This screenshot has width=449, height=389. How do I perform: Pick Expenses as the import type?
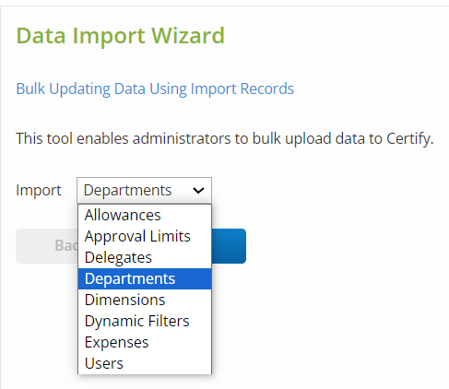[145, 342]
